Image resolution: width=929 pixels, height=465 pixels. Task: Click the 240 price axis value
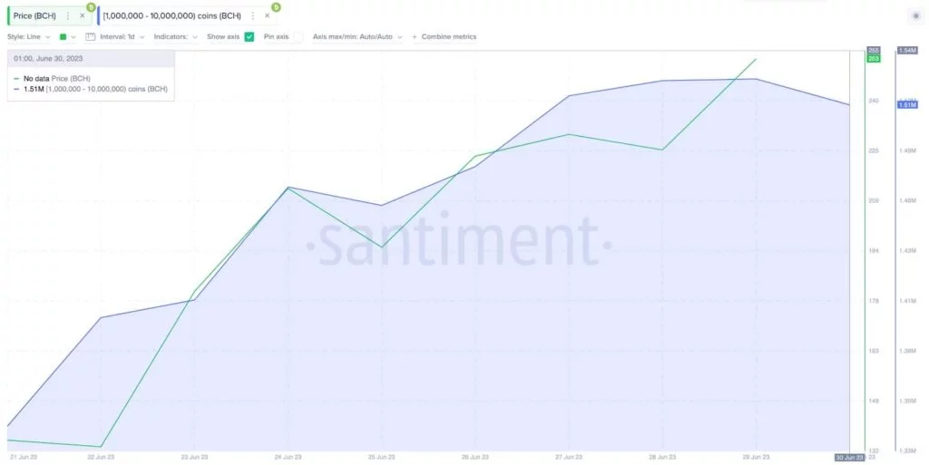tap(874, 102)
